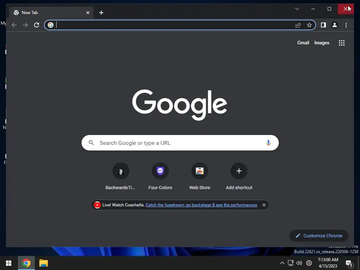Start a voice search with the microphone
360x270 pixels.
268,143
